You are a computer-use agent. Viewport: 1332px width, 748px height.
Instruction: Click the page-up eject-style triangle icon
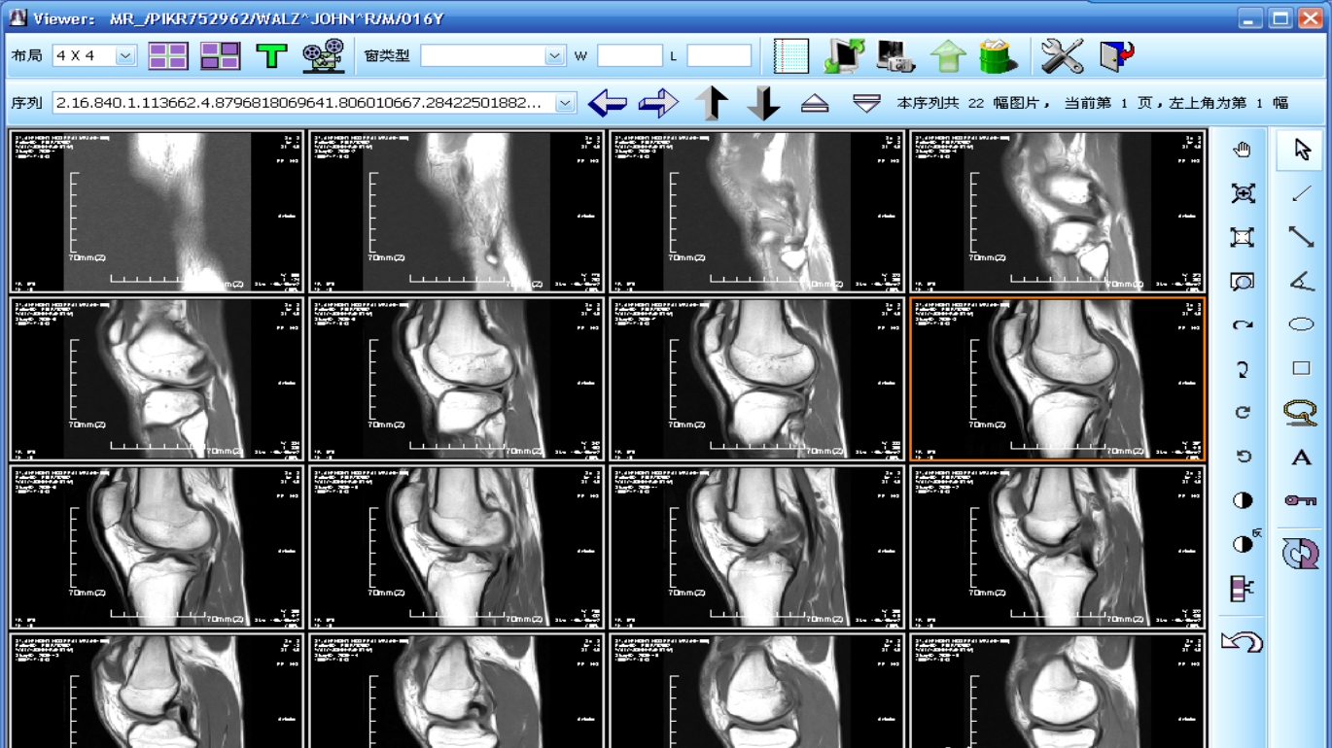(815, 102)
